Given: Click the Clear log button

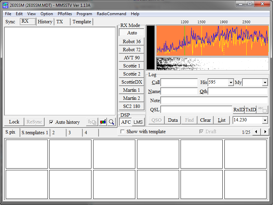Looking at the screenshot, I should (x=206, y=120).
